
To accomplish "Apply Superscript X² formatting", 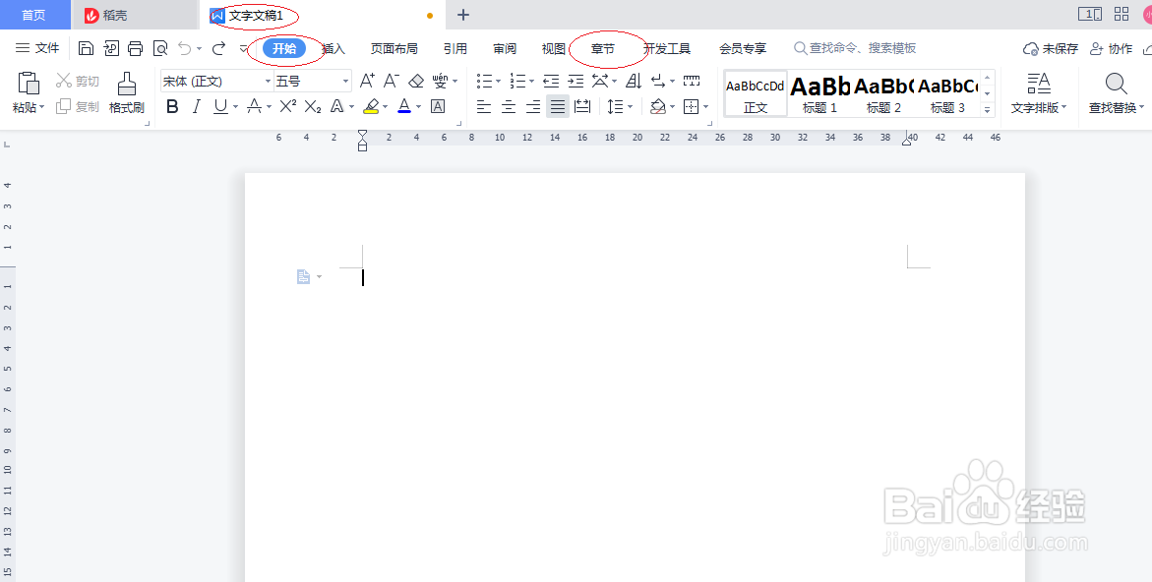I will pos(288,106).
